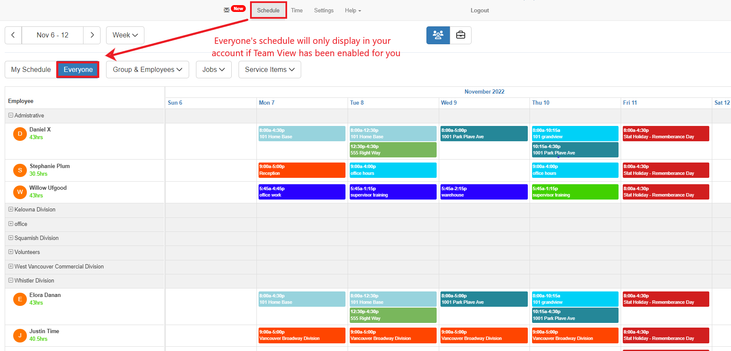Open Justin Time's Wednesday Vancouver Broadway Division shift
The image size is (731, 351).
(484, 335)
